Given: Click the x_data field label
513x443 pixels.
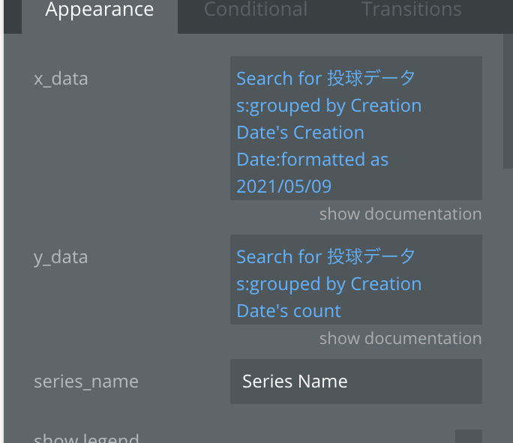Looking at the screenshot, I should 61,79.
